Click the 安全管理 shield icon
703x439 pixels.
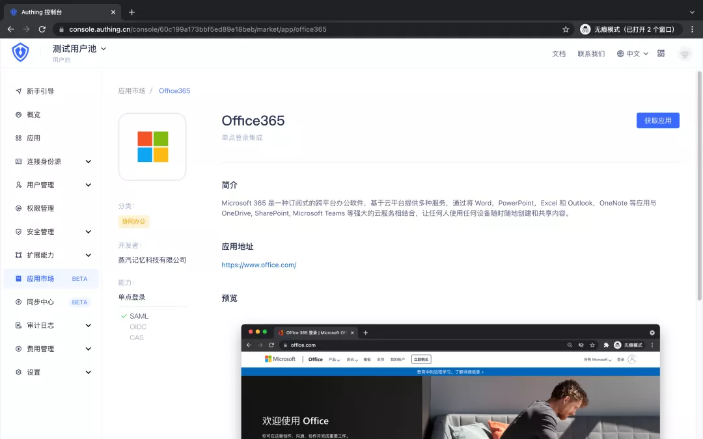[x=18, y=232]
